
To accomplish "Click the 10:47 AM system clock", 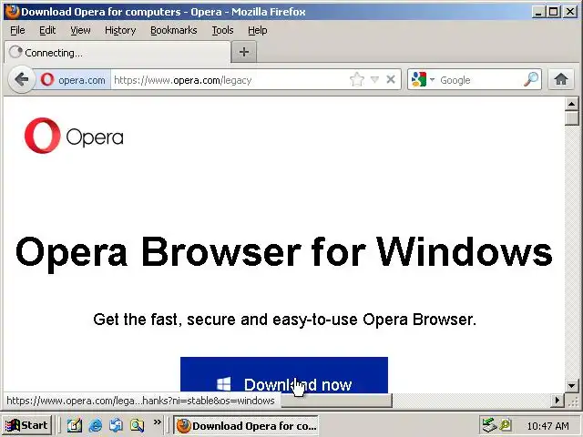I will point(547,425).
